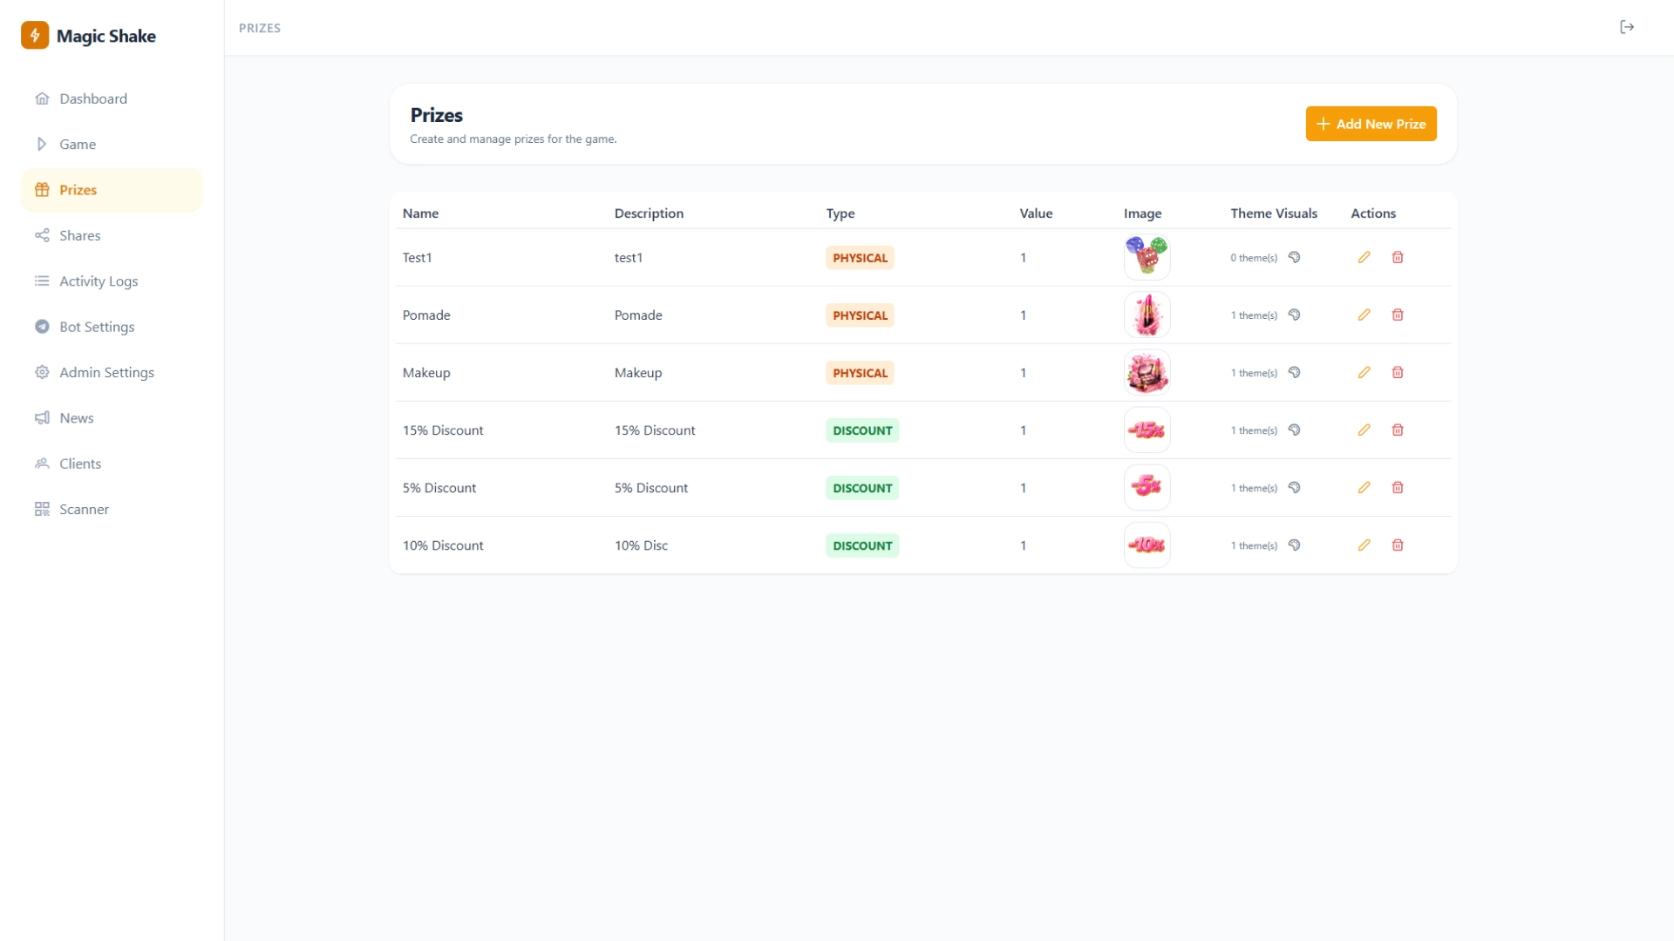Select the Makeup prize name
The height and width of the screenshot is (941, 1674).
click(x=426, y=373)
